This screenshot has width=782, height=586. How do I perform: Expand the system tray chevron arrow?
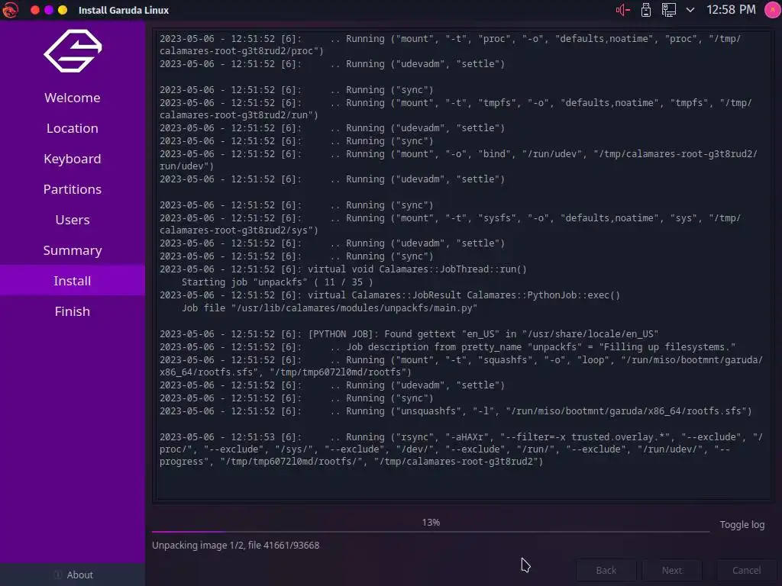[x=690, y=10]
